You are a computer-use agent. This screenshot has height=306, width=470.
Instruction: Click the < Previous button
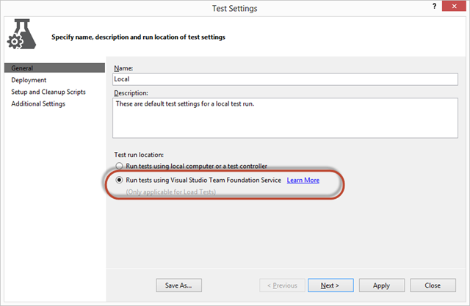coord(282,285)
